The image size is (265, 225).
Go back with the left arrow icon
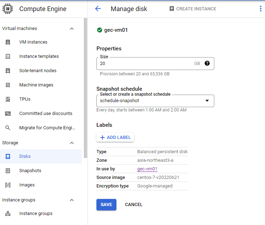[98, 9]
